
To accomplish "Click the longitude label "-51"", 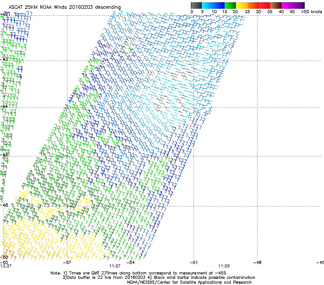I will tap(194, 263).
